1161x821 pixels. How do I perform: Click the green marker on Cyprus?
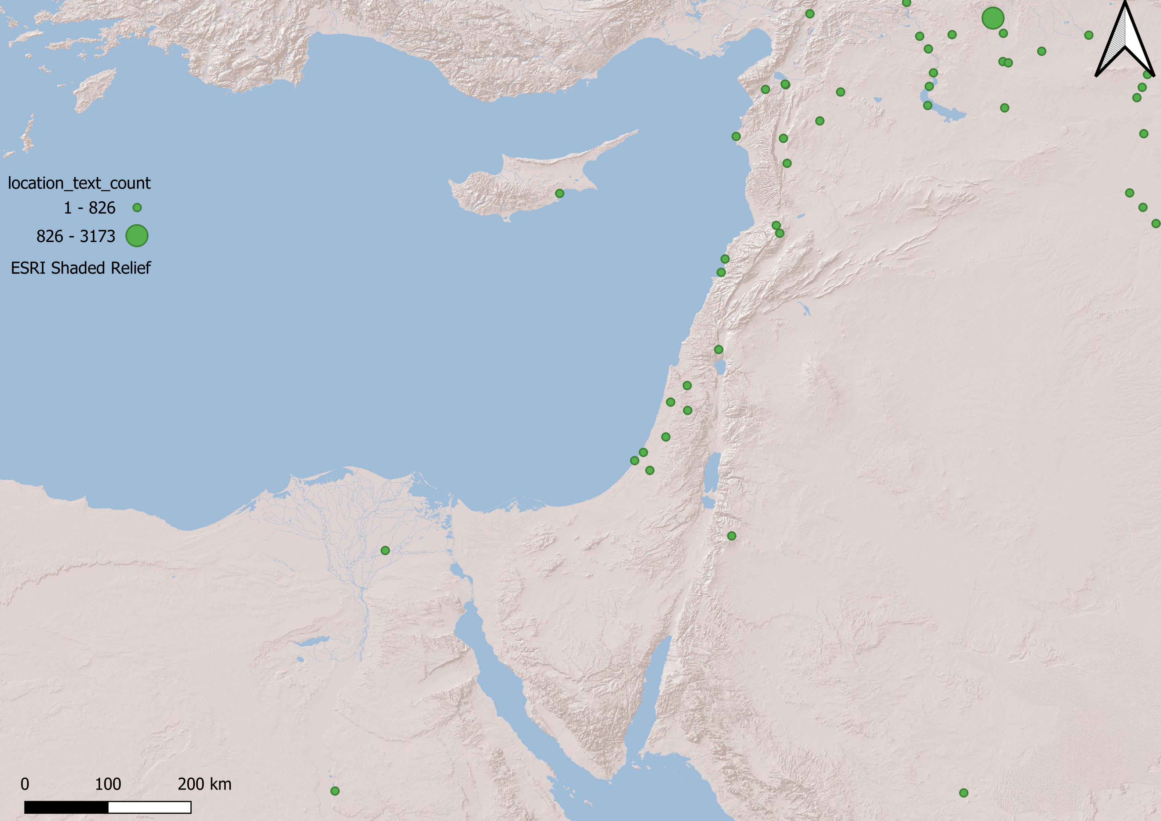(x=559, y=194)
